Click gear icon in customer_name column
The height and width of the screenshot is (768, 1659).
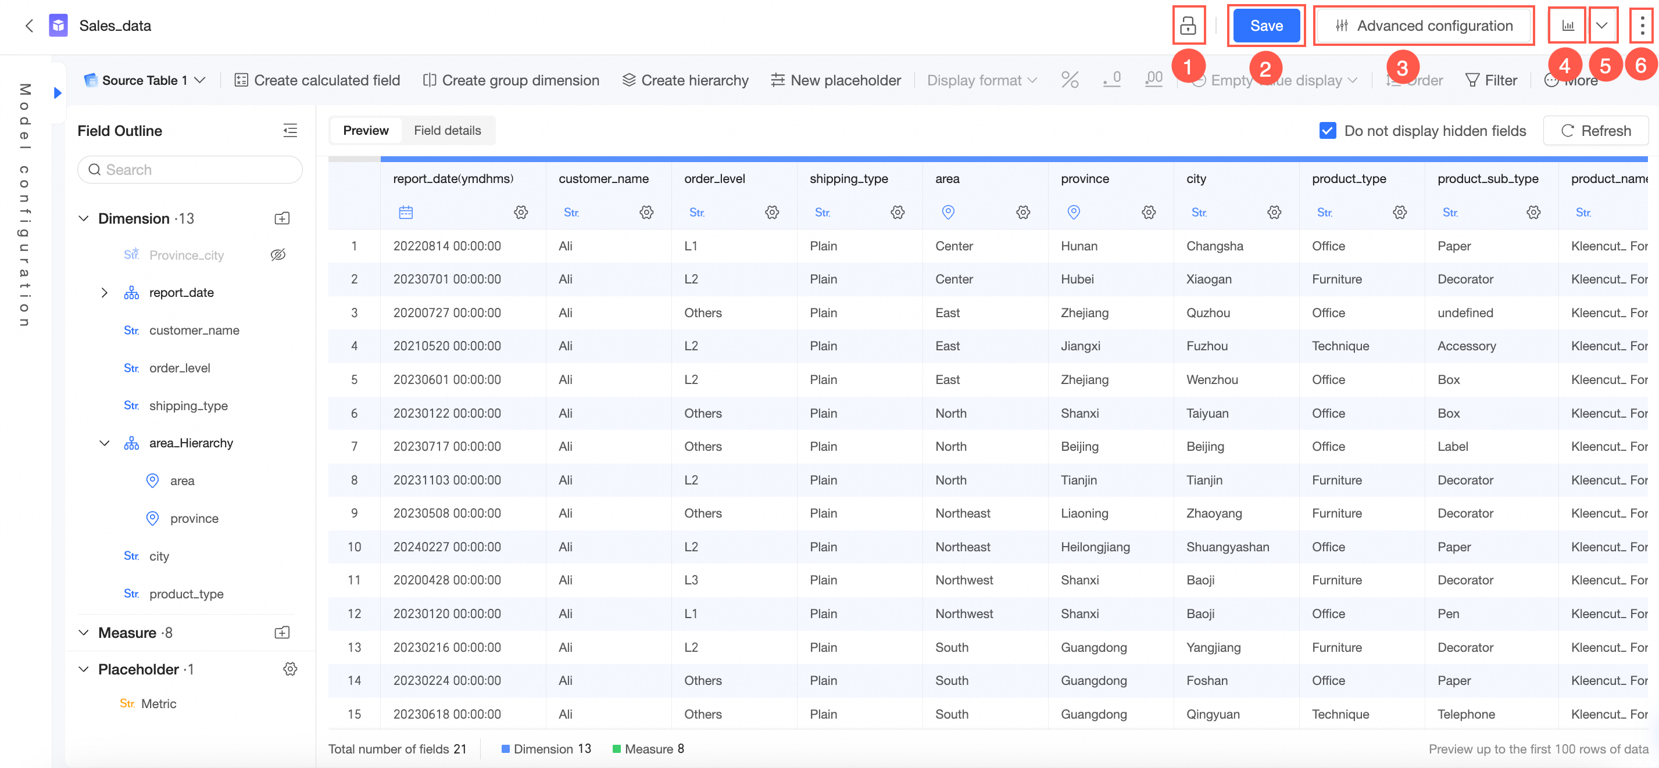646,212
